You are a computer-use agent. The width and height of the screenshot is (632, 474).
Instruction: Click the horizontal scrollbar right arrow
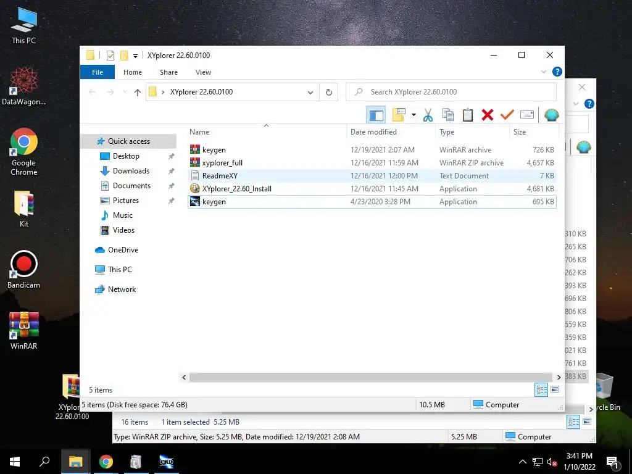pyautogui.click(x=559, y=377)
